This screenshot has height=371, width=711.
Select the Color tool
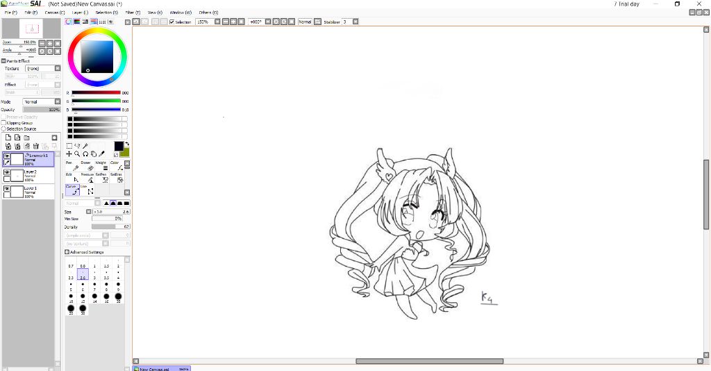click(117, 166)
